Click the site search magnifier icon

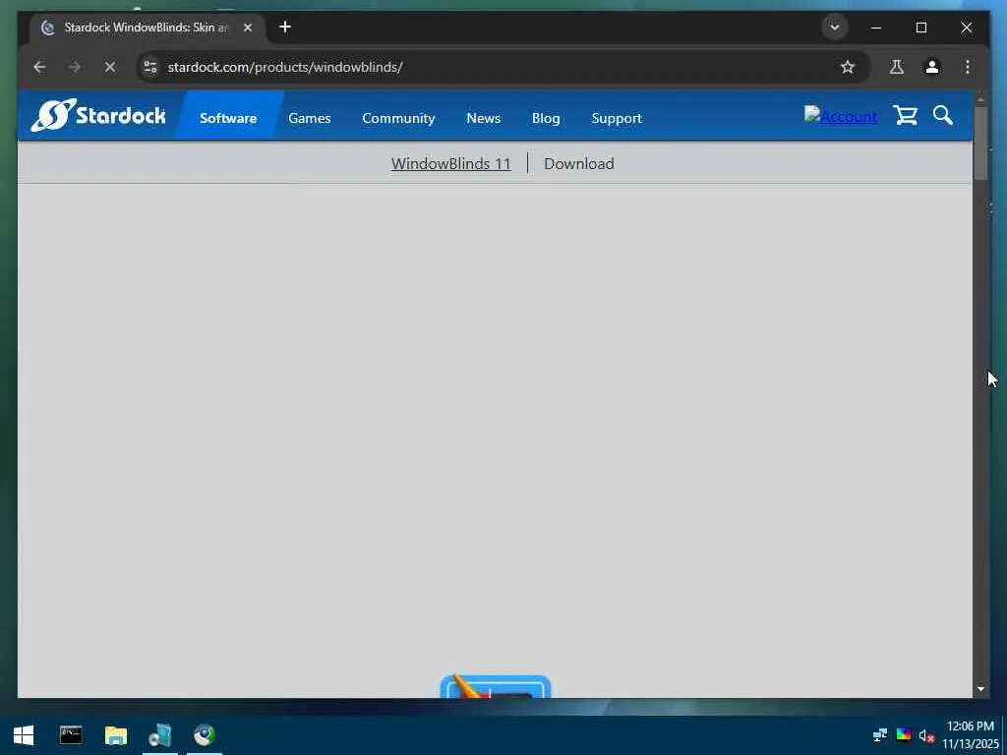click(x=943, y=116)
